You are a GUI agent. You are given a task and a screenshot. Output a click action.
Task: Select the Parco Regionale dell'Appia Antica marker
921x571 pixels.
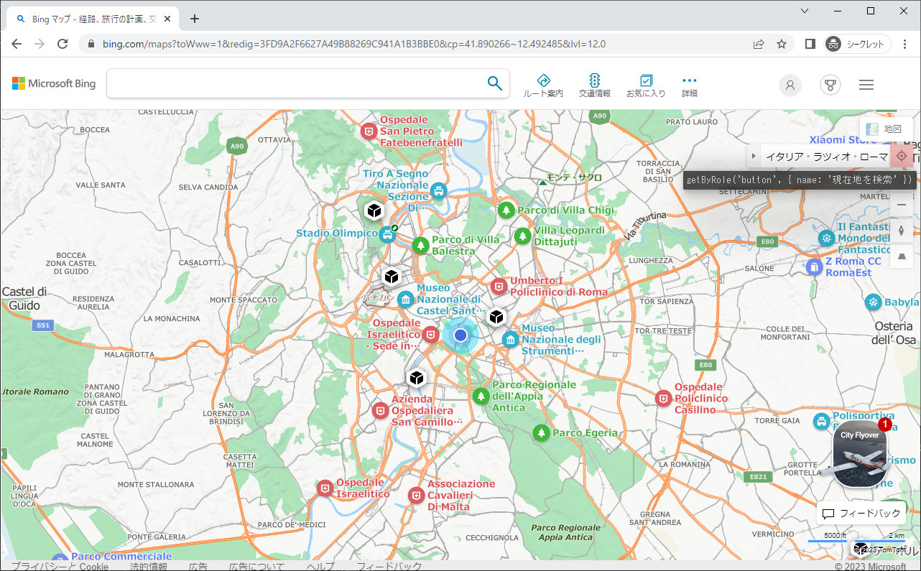coord(481,396)
